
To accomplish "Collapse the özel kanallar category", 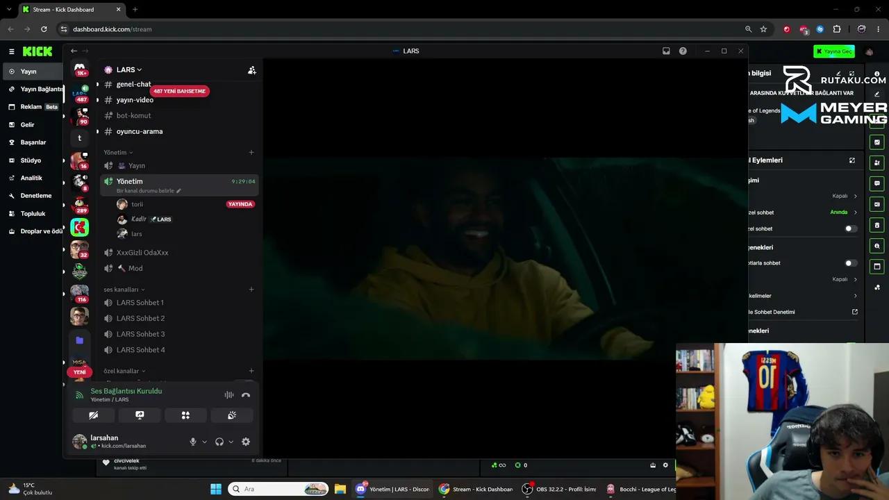I will coord(124,371).
